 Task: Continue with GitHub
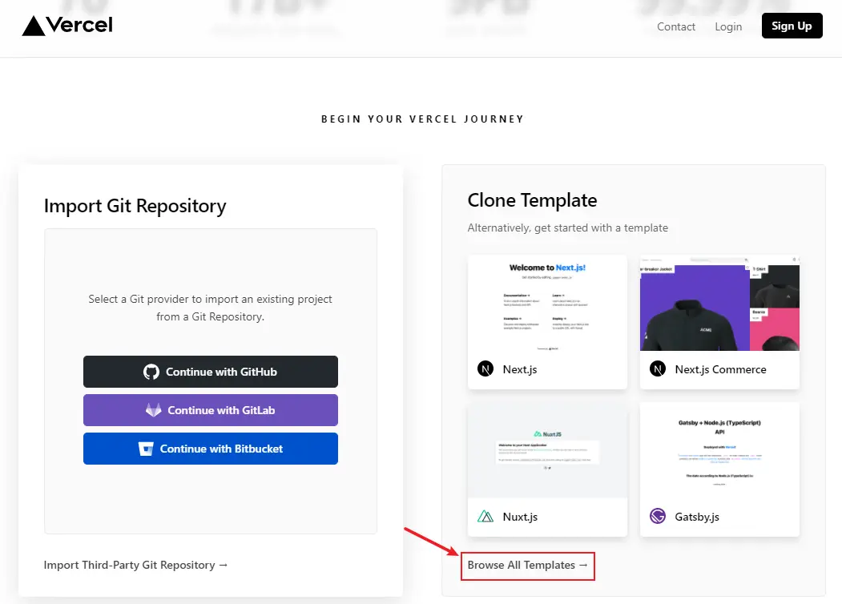pos(211,372)
